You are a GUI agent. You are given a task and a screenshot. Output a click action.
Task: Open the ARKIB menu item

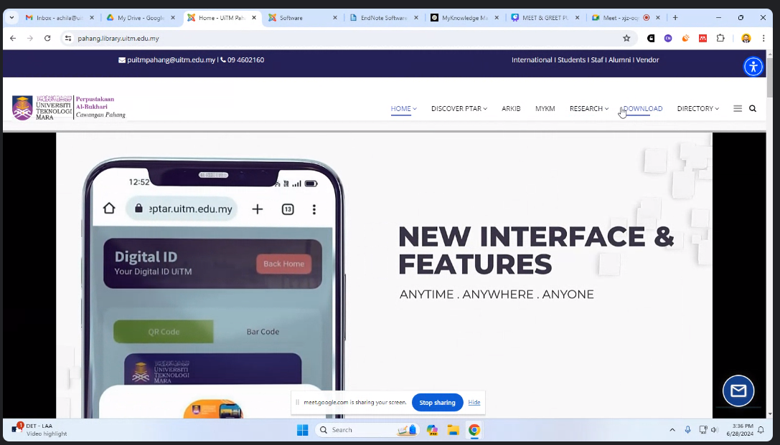click(x=511, y=108)
